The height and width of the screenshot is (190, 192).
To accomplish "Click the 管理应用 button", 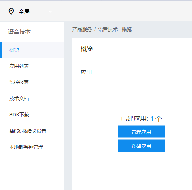I will click(x=141, y=132).
